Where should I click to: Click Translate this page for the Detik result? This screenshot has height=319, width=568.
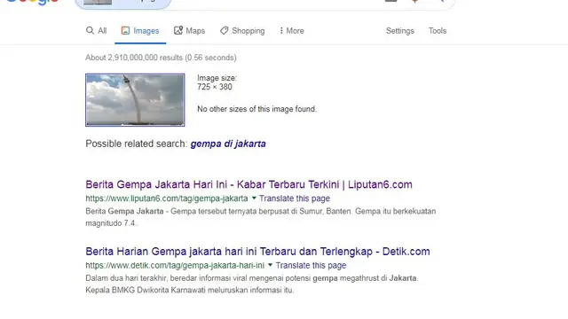coord(311,265)
